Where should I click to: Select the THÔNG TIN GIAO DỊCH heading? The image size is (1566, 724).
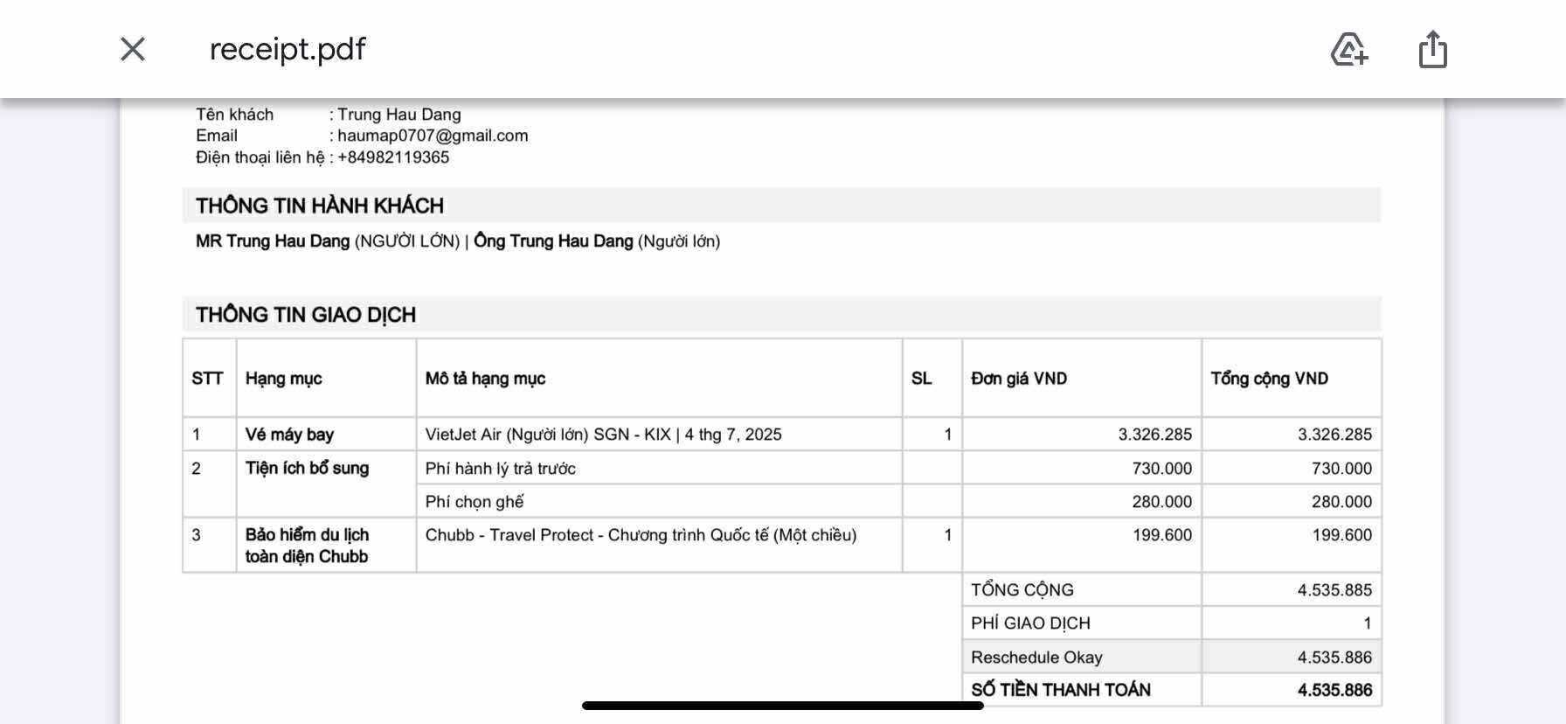point(306,315)
